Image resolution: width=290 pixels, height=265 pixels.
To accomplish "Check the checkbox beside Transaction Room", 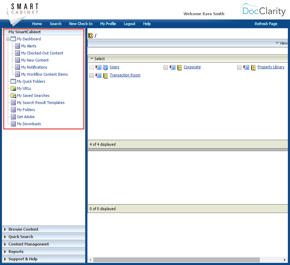I will pyautogui.click(x=91, y=75).
